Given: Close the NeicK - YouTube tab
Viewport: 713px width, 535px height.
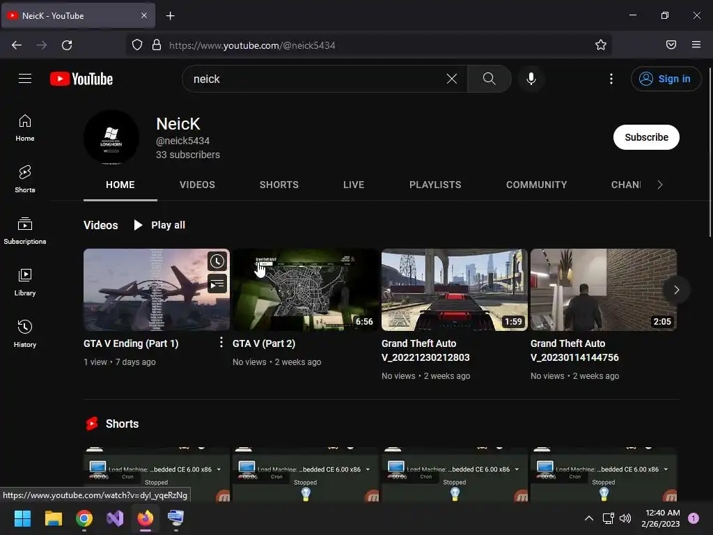Looking at the screenshot, I should [x=144, y=15].
